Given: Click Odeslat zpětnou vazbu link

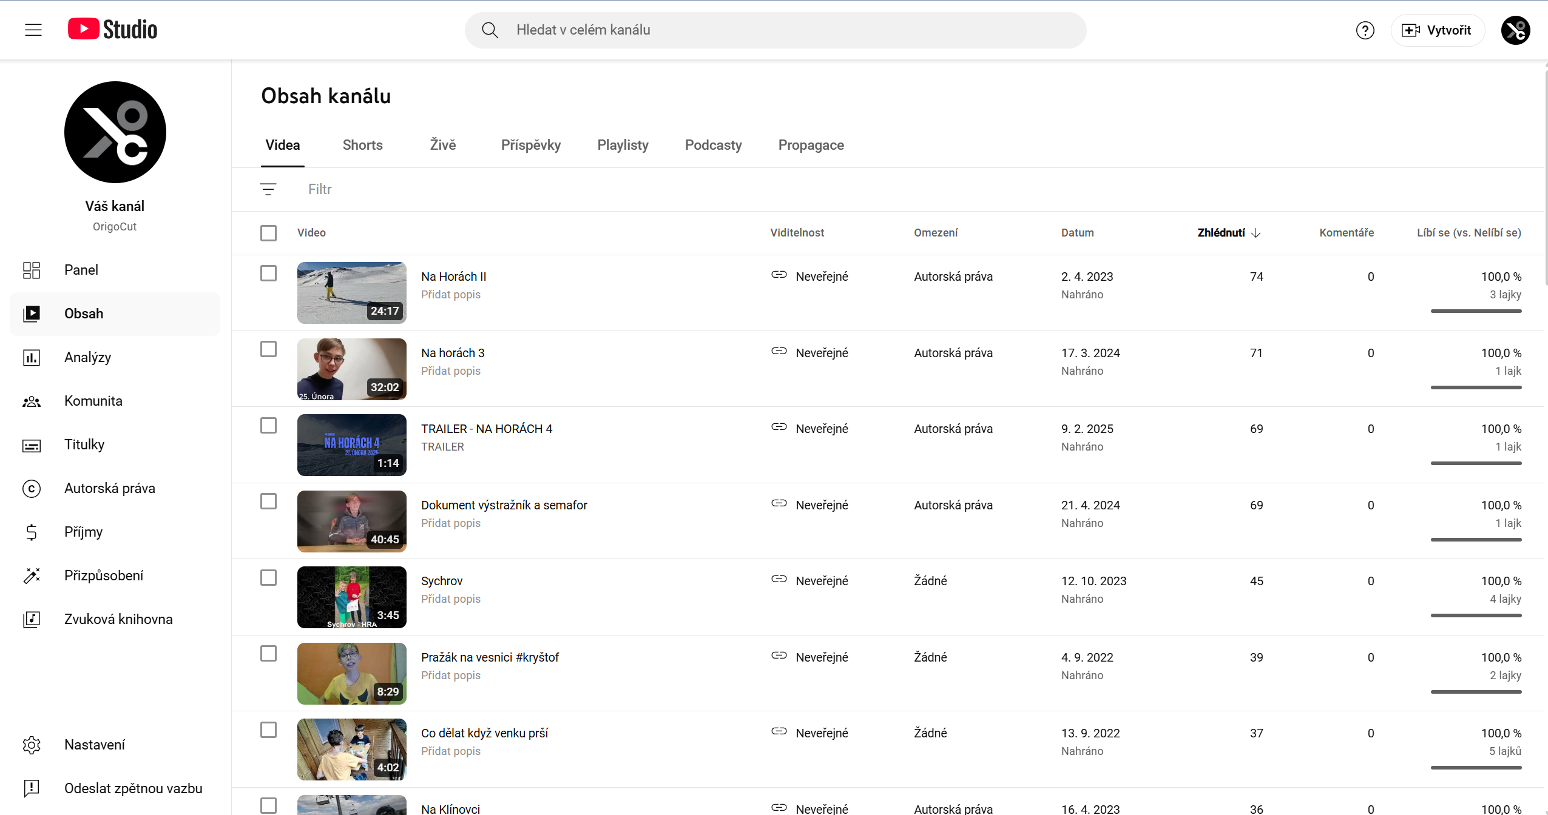Looking at the screenshot, I should (x=133, y=788).
